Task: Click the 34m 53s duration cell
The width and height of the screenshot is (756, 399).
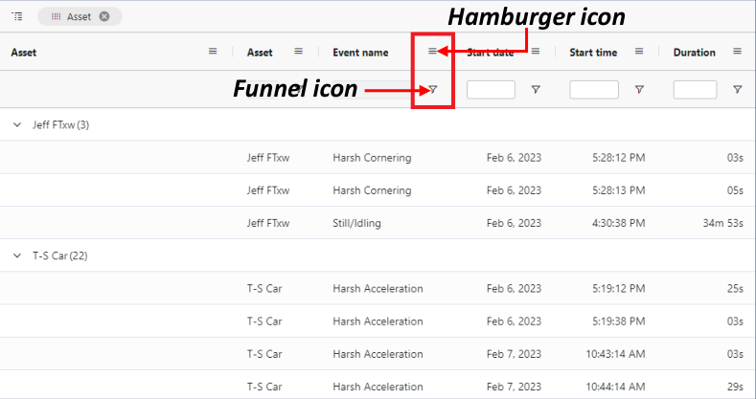Action: [722, 223]
